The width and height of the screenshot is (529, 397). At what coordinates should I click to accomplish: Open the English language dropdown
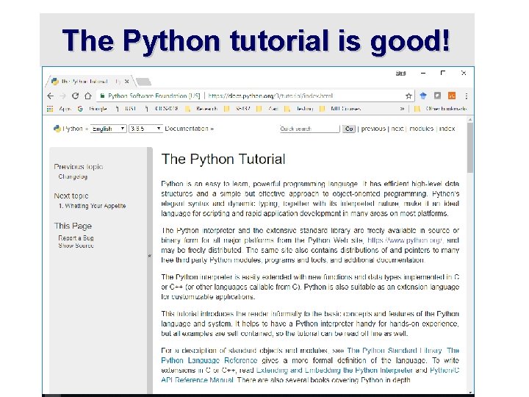(108, 129)
